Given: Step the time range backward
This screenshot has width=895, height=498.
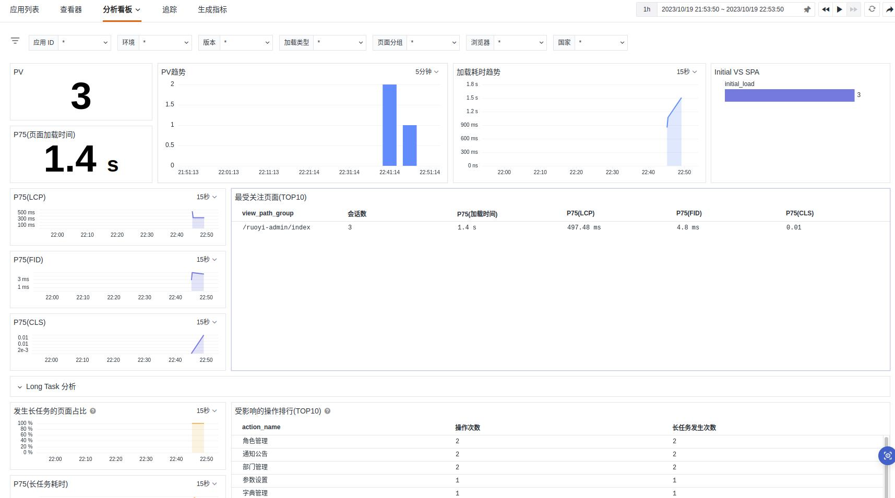Looking at the screenshot, I should point(825,9).
